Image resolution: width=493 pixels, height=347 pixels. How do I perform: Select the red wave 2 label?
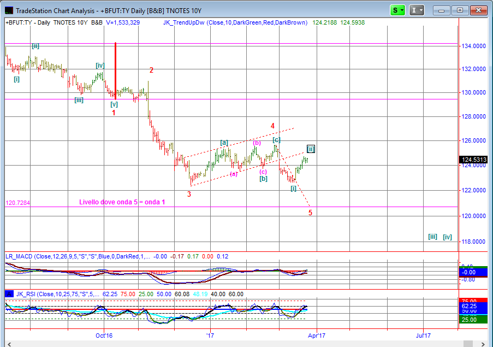[x=151, y=70]
